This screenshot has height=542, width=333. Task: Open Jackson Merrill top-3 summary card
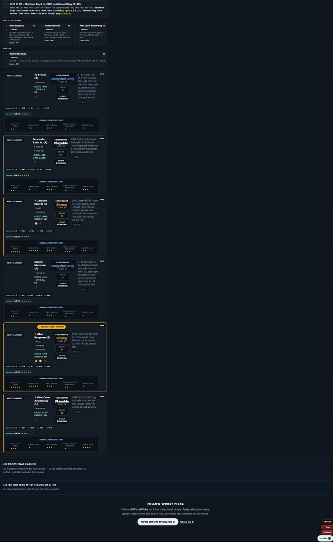55,34
